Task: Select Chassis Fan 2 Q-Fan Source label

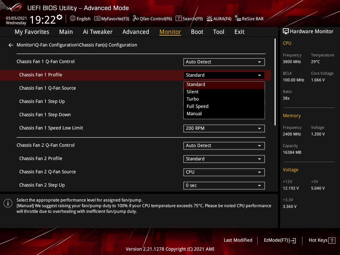Action: (x=47, y=172)
